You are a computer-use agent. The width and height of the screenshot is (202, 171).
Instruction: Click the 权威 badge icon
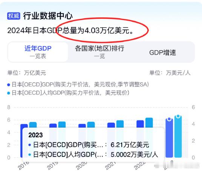(x=14, y=16)
